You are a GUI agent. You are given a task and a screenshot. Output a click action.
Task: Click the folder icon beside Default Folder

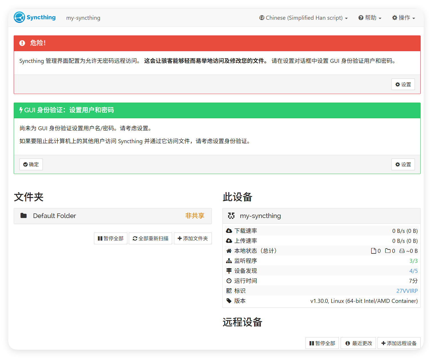pyautogui.click(x=24, y=215)
